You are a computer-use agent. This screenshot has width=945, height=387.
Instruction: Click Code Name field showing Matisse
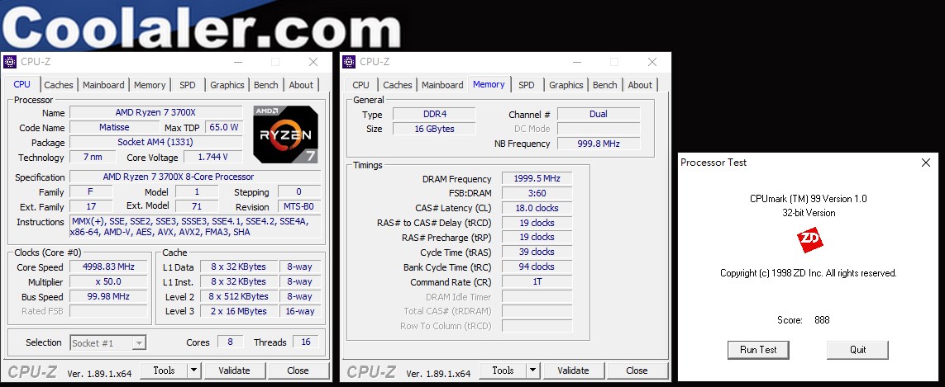point(114,128)
